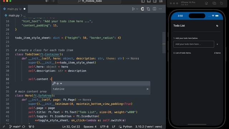The height and width of the screenshot is (129, 229).
Task: Choose interpreter 3.10.2 ('venv': venv)
Action: [148, 126]
